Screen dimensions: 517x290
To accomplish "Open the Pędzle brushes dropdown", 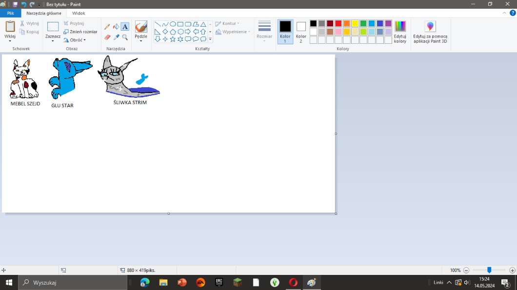I will coord(141,41).
